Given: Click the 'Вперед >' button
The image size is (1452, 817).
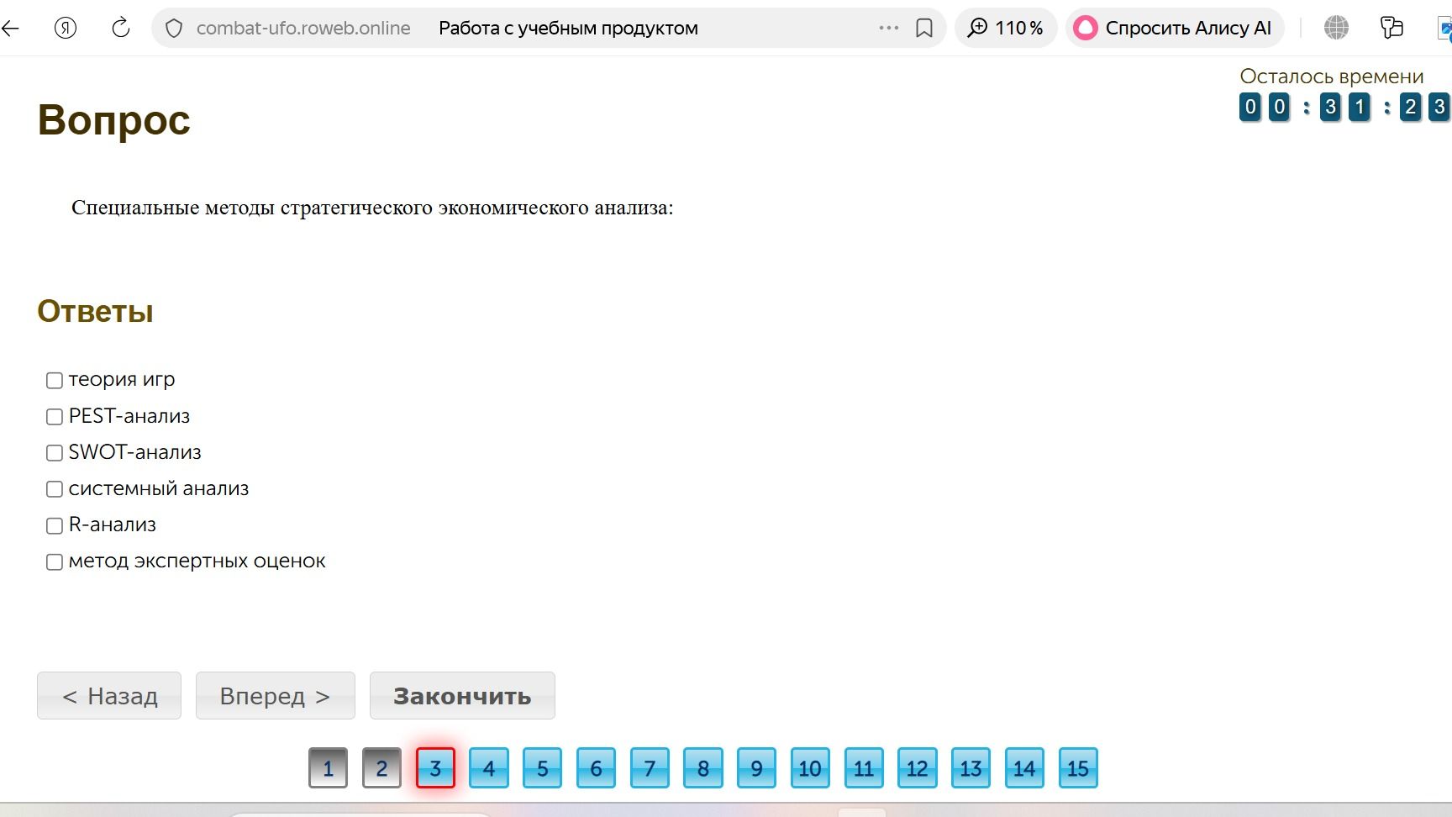Looking at the screenshot, I should [x=276, y=696].
